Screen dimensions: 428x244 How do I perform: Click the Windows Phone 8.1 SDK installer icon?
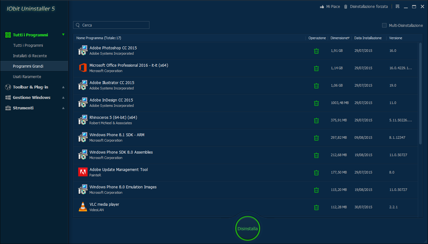pos(83,137)
